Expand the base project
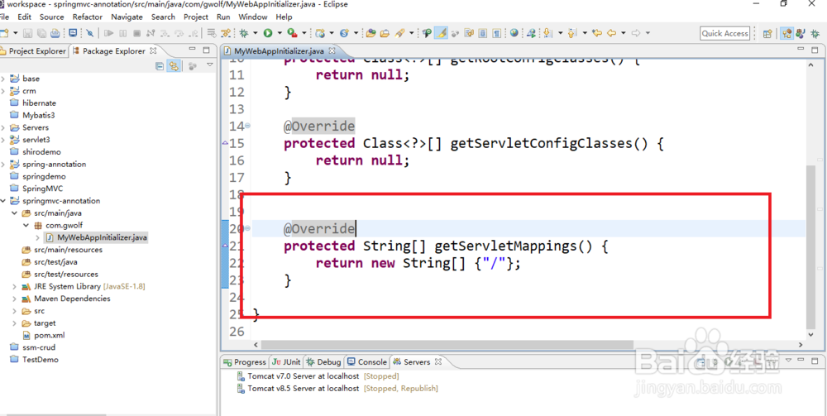827x416 pixels. (x=3, y=79)
